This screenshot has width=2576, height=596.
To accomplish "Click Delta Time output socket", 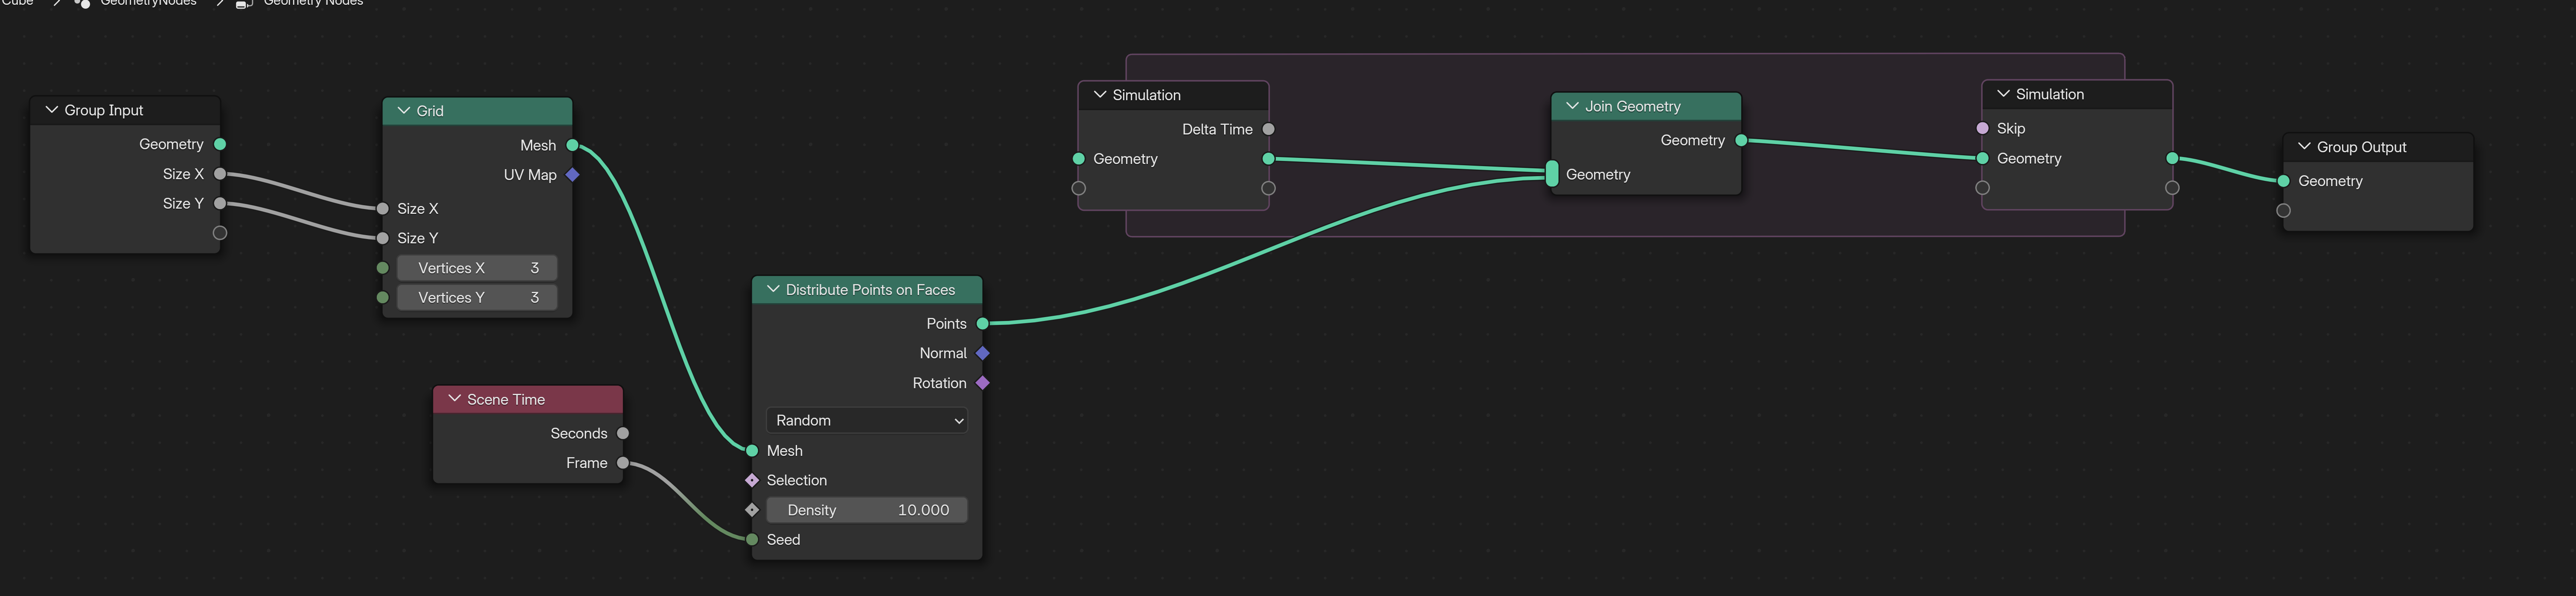I will coord(1268,129).
